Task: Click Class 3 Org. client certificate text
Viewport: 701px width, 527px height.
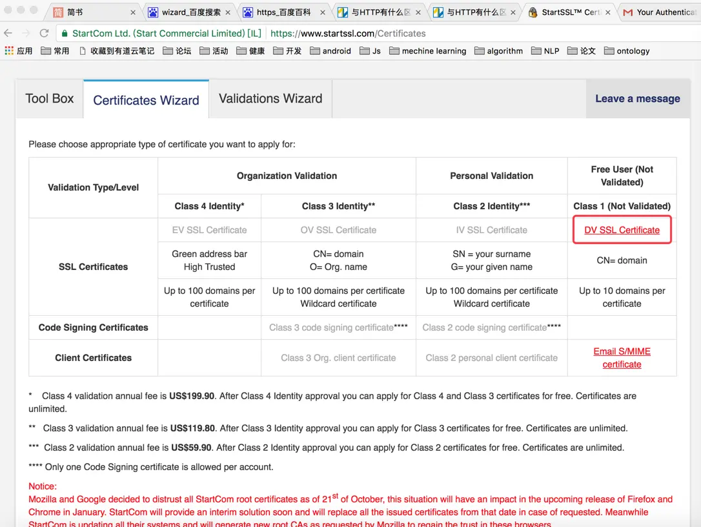Action: point(338,358)
